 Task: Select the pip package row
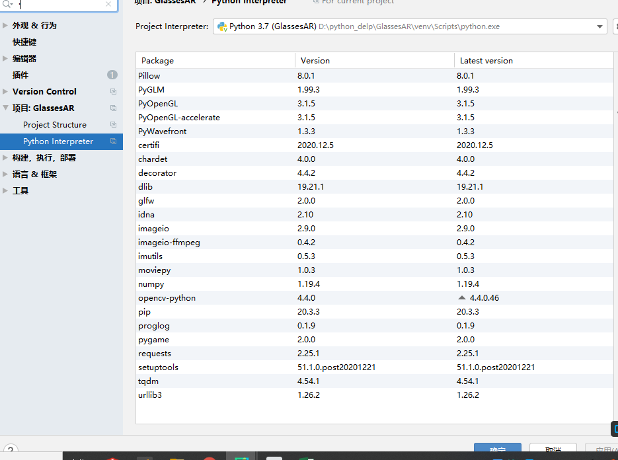click(x=375, y=312)
